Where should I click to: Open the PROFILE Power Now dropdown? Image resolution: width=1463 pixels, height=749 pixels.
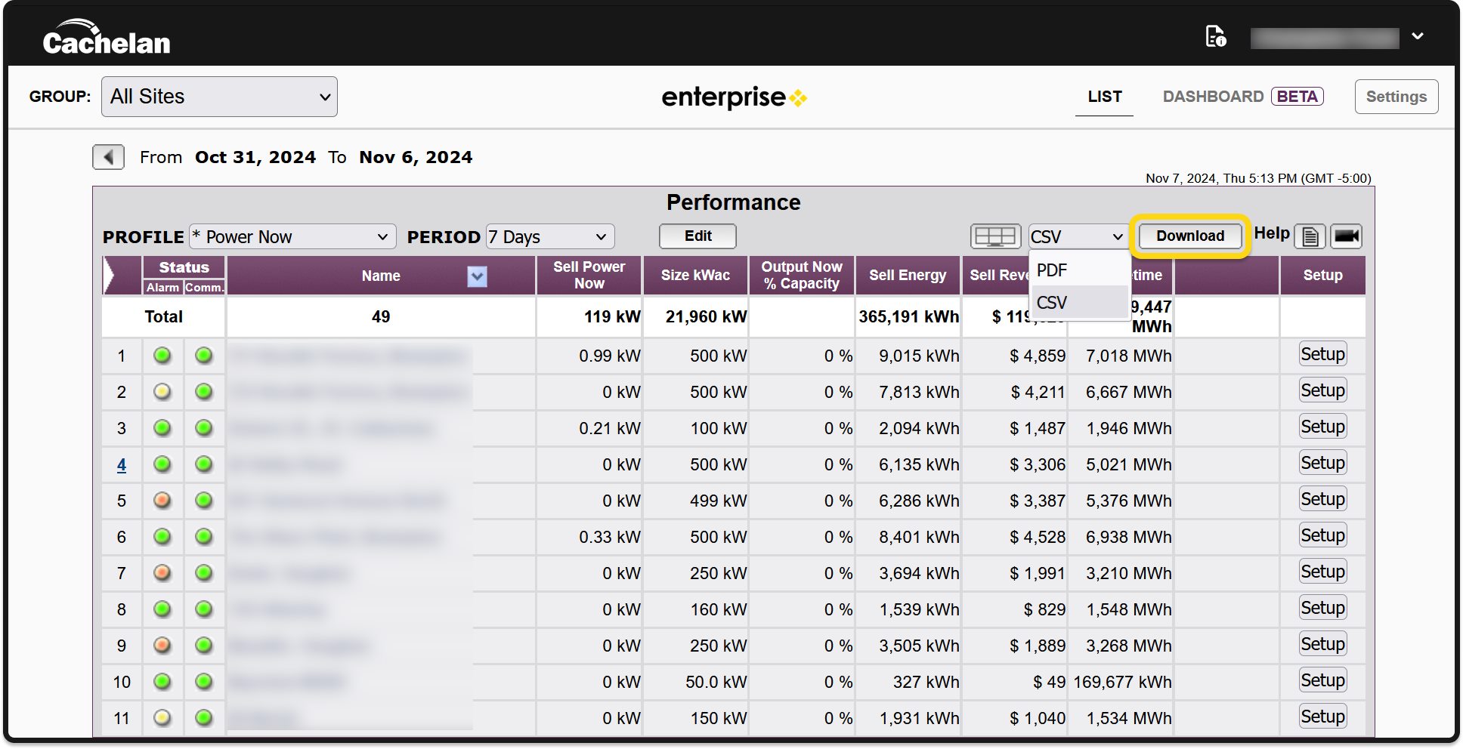point(292,237)
